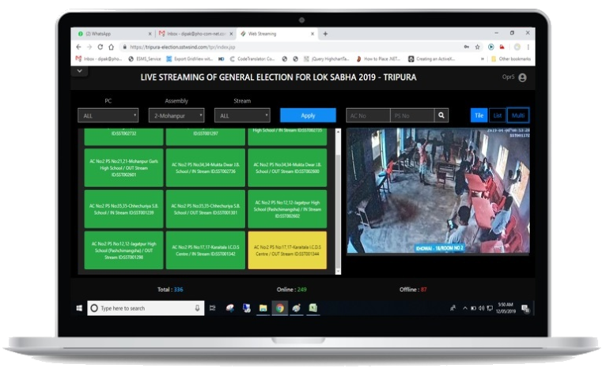The width and height of the screenshot is (606, 368).
Task: Select the yellow Karailata I.C.D.S Centre OUT stream tile
Action: coord(287,249)
